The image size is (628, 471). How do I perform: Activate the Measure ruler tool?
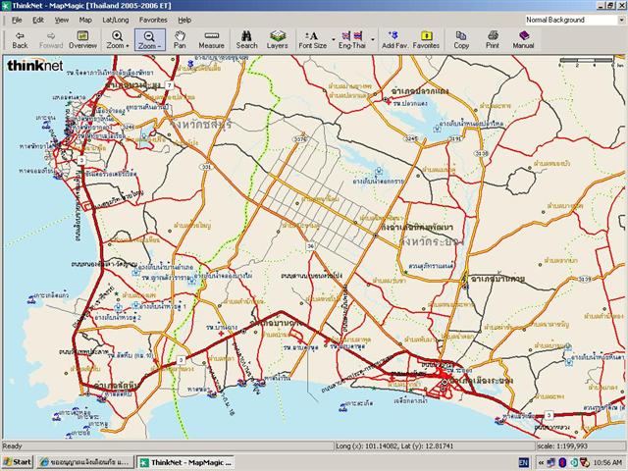point(211,39)
